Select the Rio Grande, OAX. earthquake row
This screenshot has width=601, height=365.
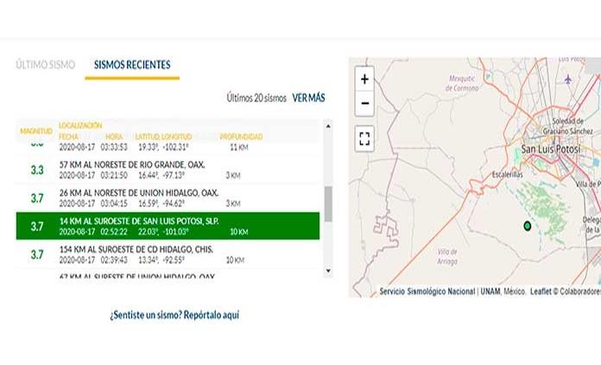[168, 169]
